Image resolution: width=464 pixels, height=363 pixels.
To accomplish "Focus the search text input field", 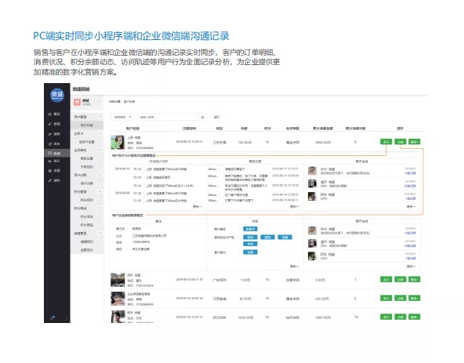I will tap(168, 118).
